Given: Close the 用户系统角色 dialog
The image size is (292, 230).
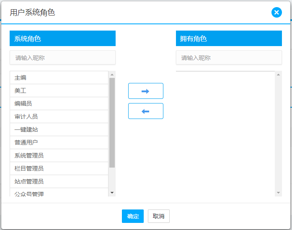Looking at the screenshot, I should tap(276, 13).
